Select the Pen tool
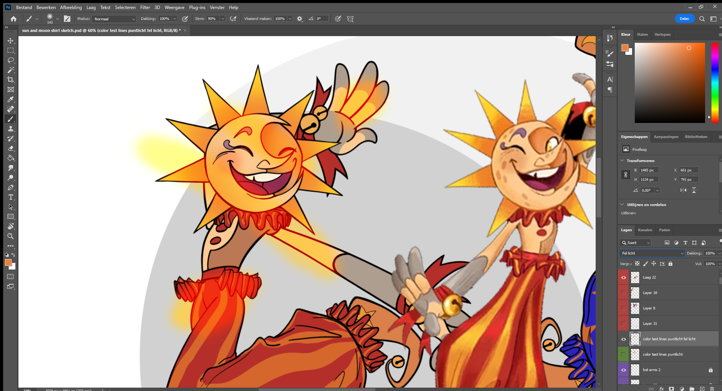 (11, 187)
